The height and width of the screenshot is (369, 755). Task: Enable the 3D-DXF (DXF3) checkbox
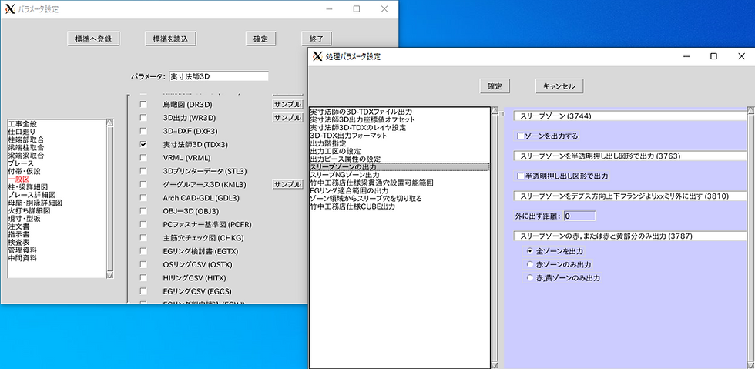click(143, 131)
